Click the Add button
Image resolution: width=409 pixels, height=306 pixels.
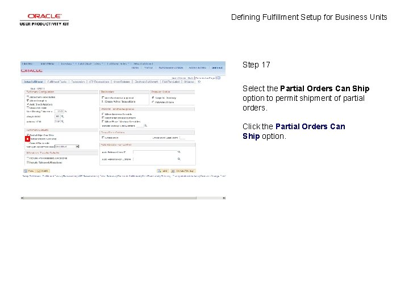pos(162,171)
